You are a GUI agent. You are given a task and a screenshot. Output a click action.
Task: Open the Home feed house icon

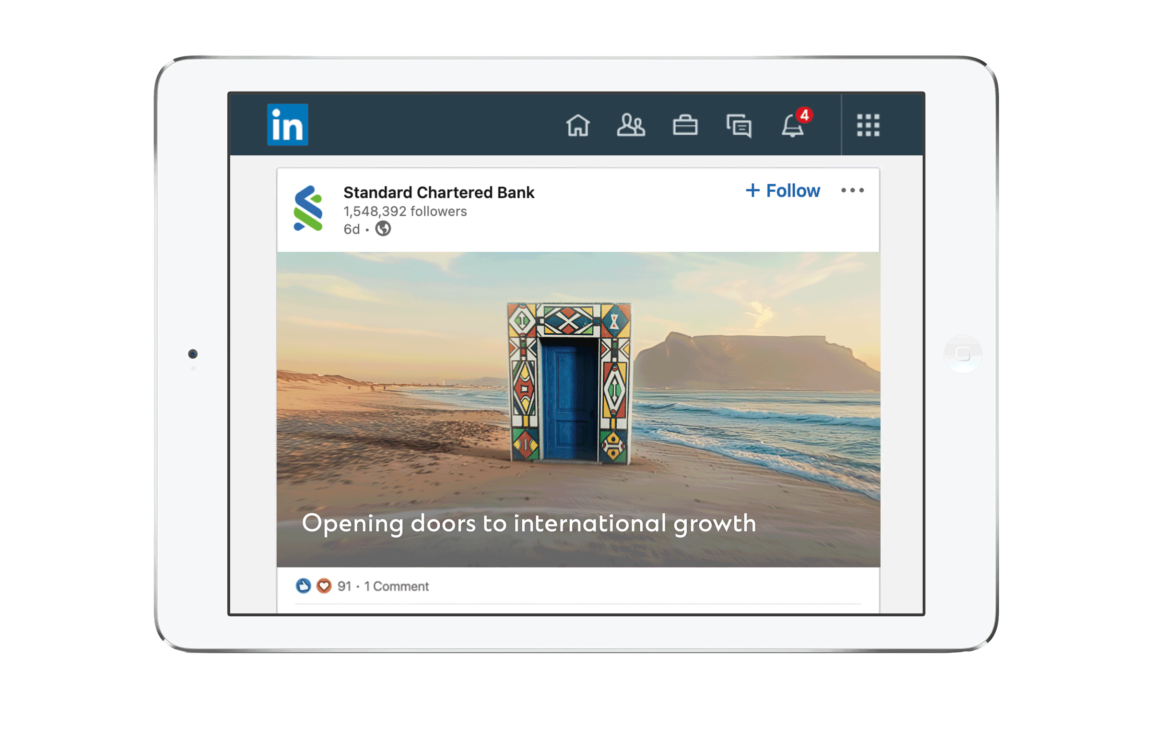(x=578, y=126)
